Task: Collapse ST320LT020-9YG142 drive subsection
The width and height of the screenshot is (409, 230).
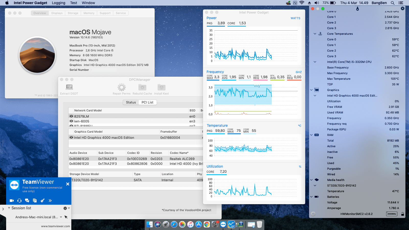Action: pos(315,186)
